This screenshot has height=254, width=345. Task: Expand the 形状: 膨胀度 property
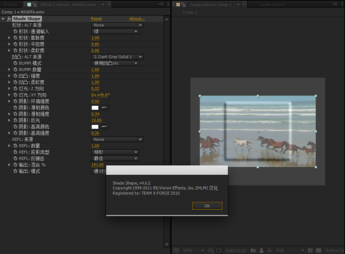[x=9, y=38]
